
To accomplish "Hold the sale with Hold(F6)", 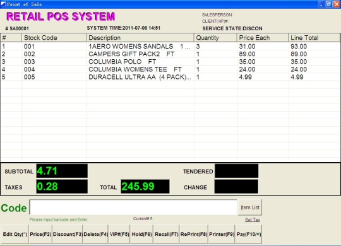I will pos(142,234).
